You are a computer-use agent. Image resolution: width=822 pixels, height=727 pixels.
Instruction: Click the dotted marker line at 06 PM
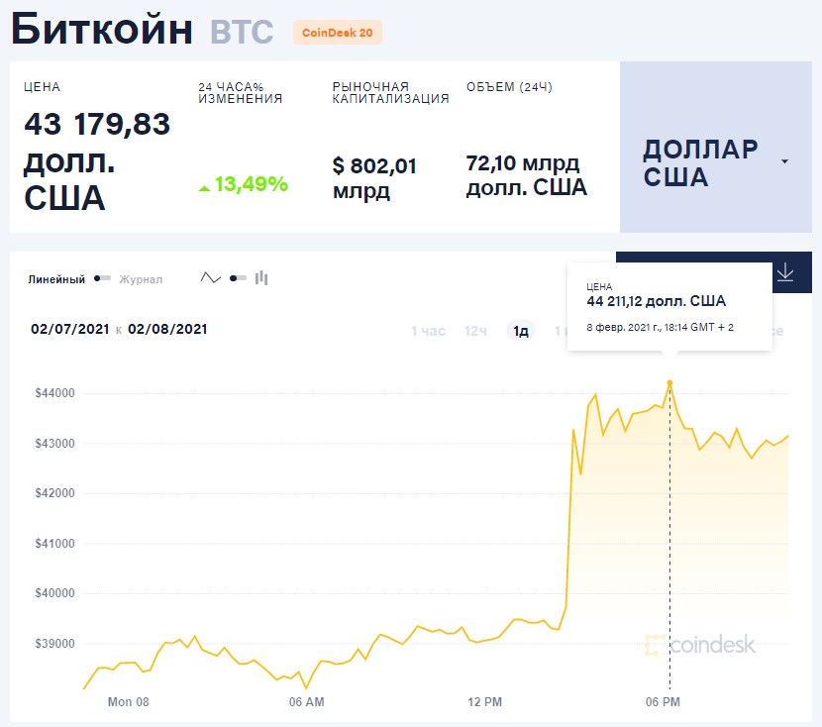pyautogui.click(x=669, y=545)
